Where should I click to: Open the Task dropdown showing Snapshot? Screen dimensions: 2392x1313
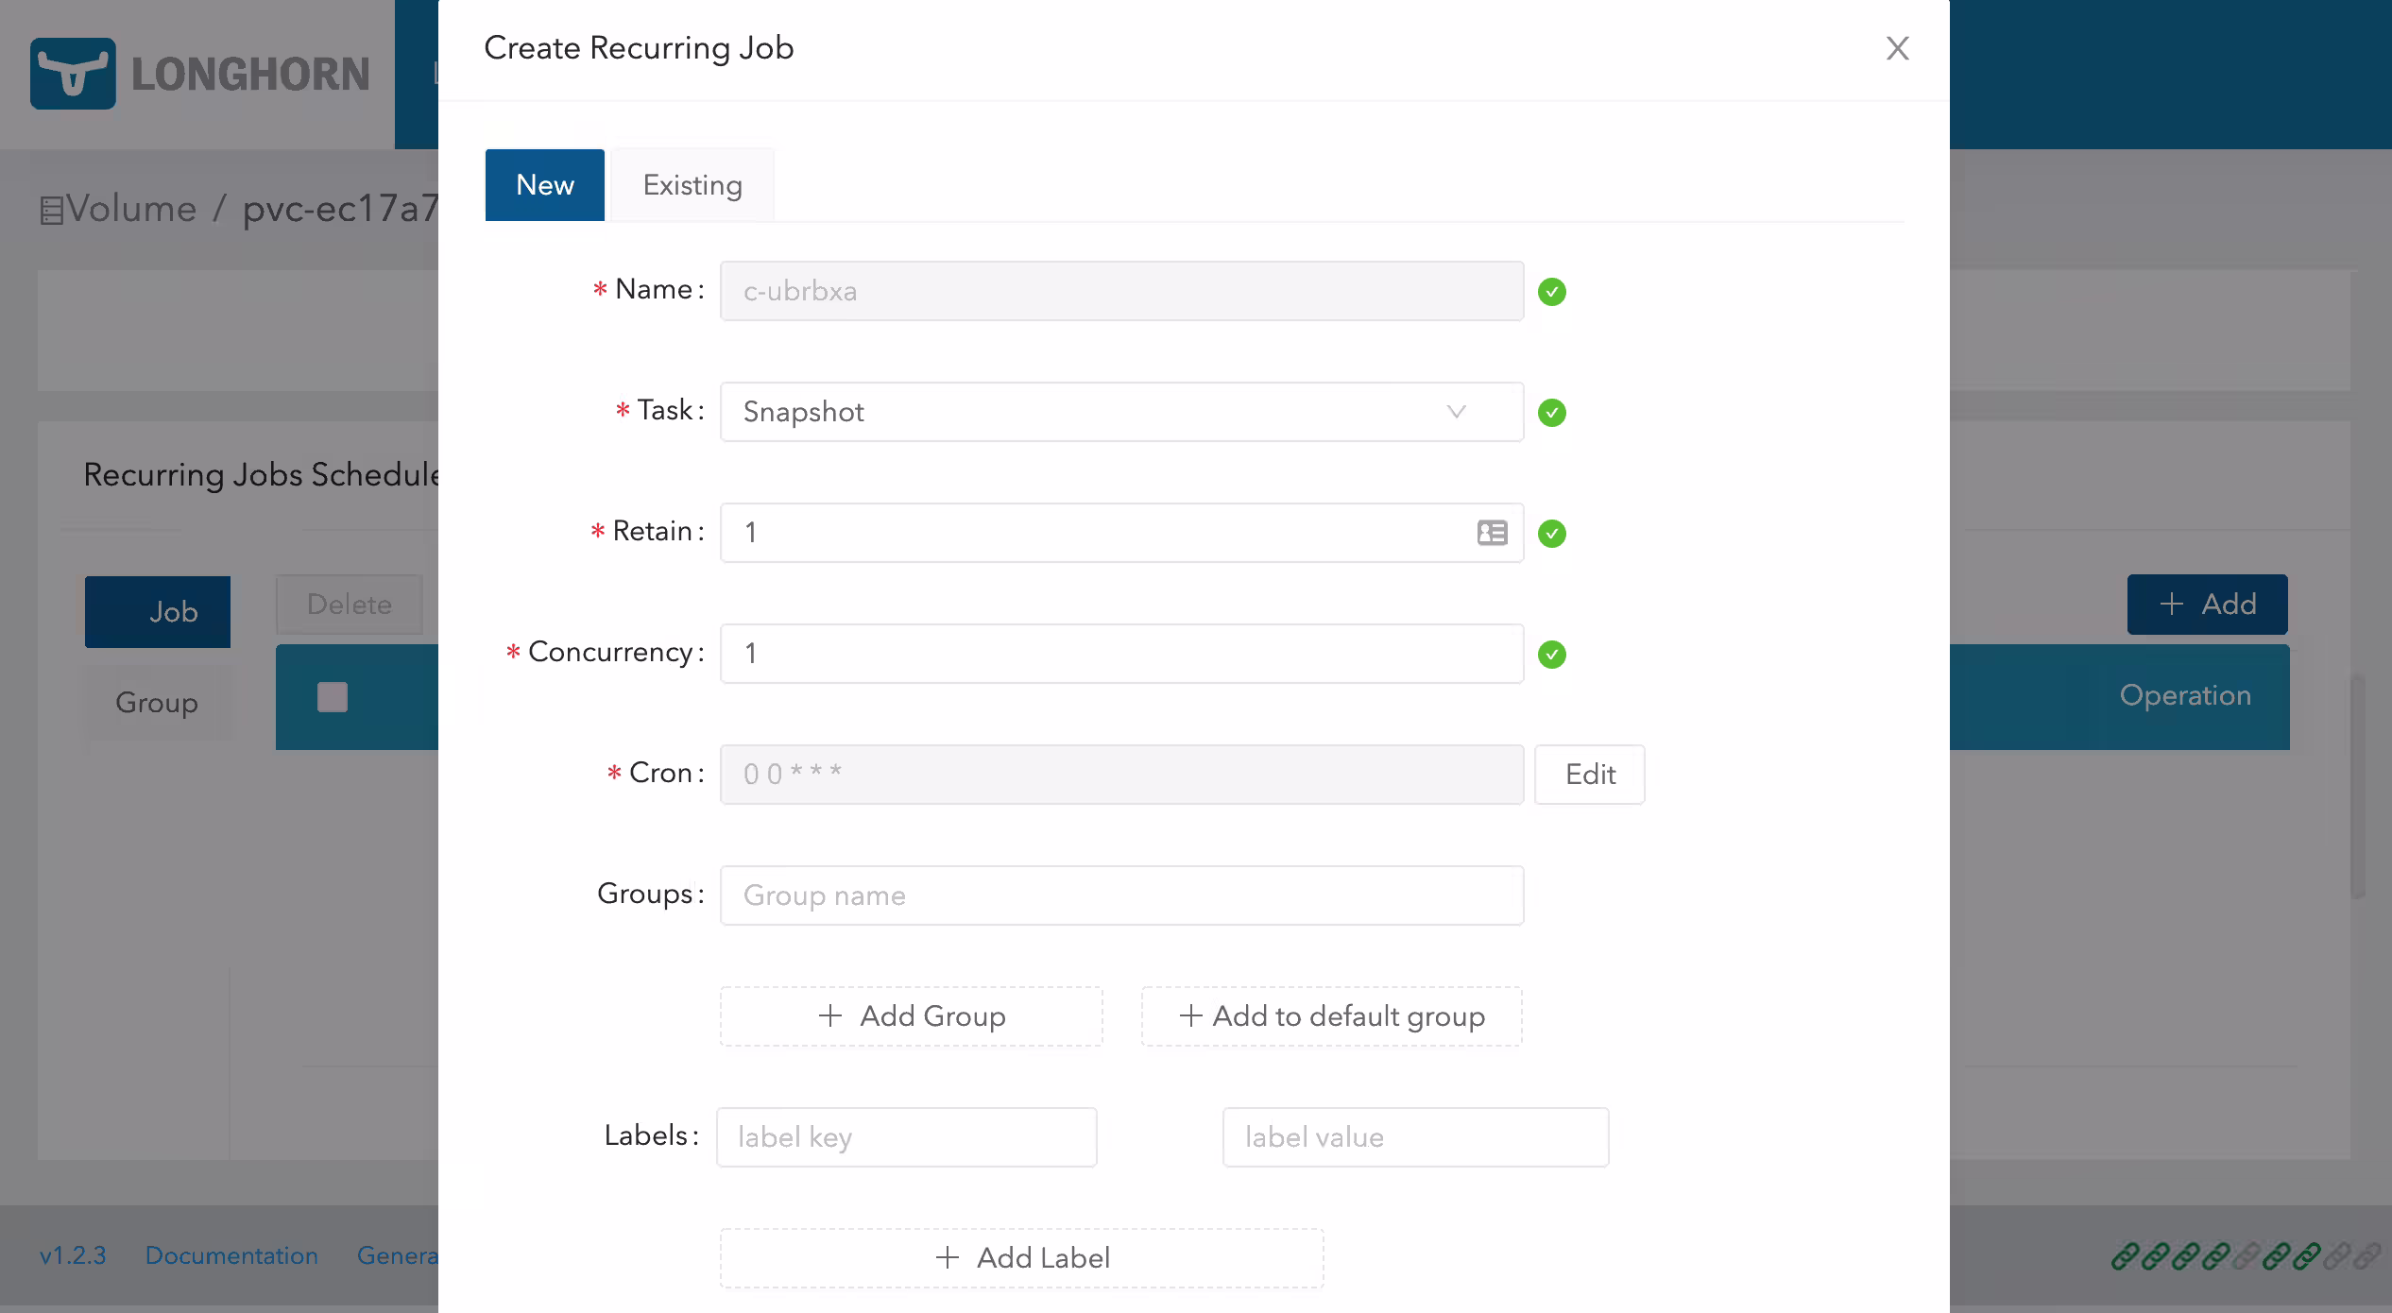point(1121,412)
